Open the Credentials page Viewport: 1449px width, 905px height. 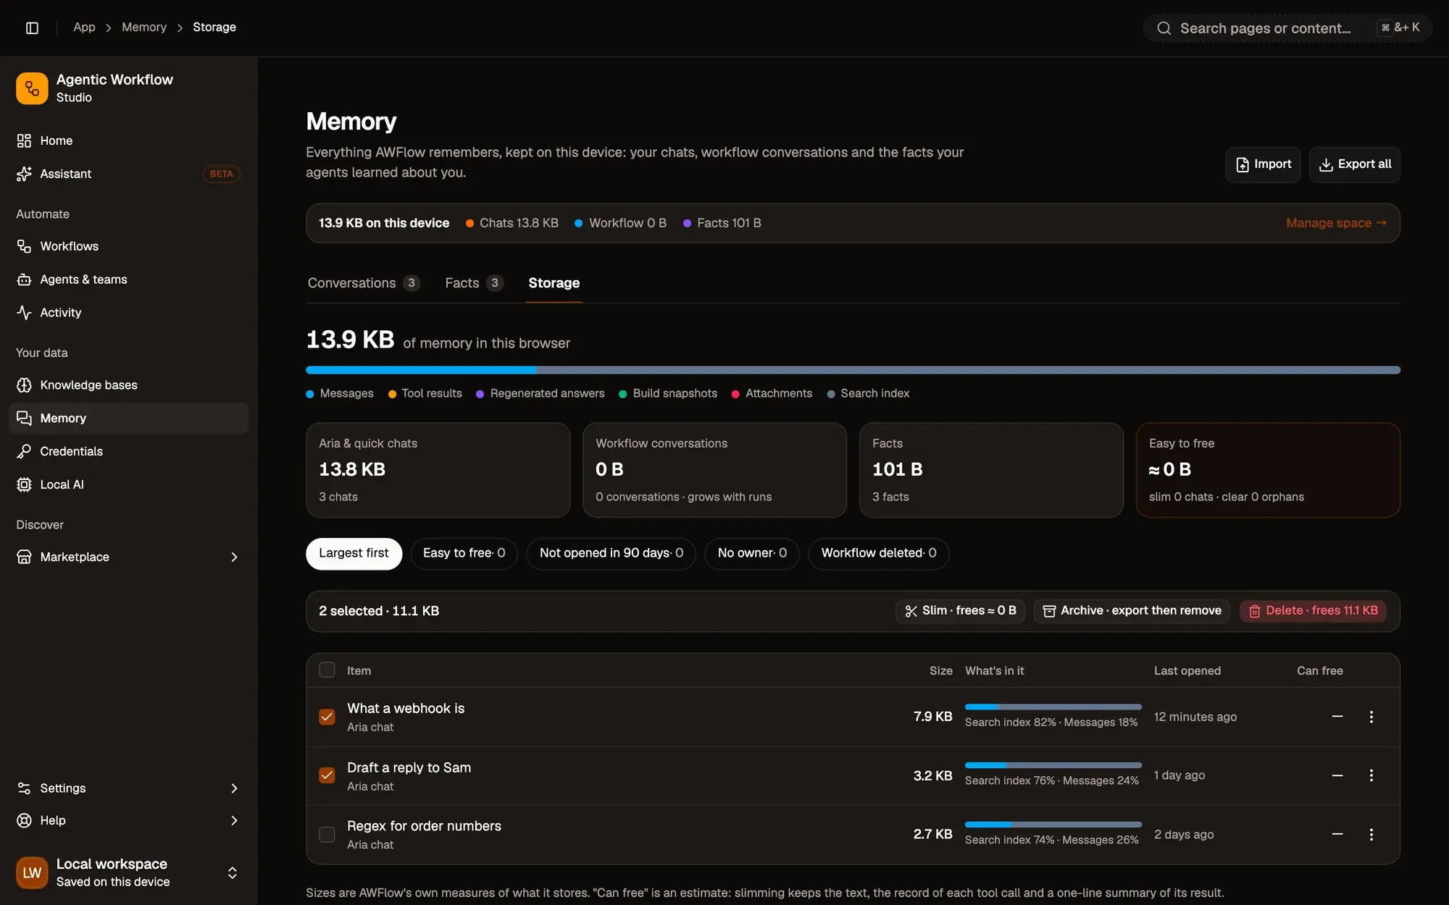128,452
